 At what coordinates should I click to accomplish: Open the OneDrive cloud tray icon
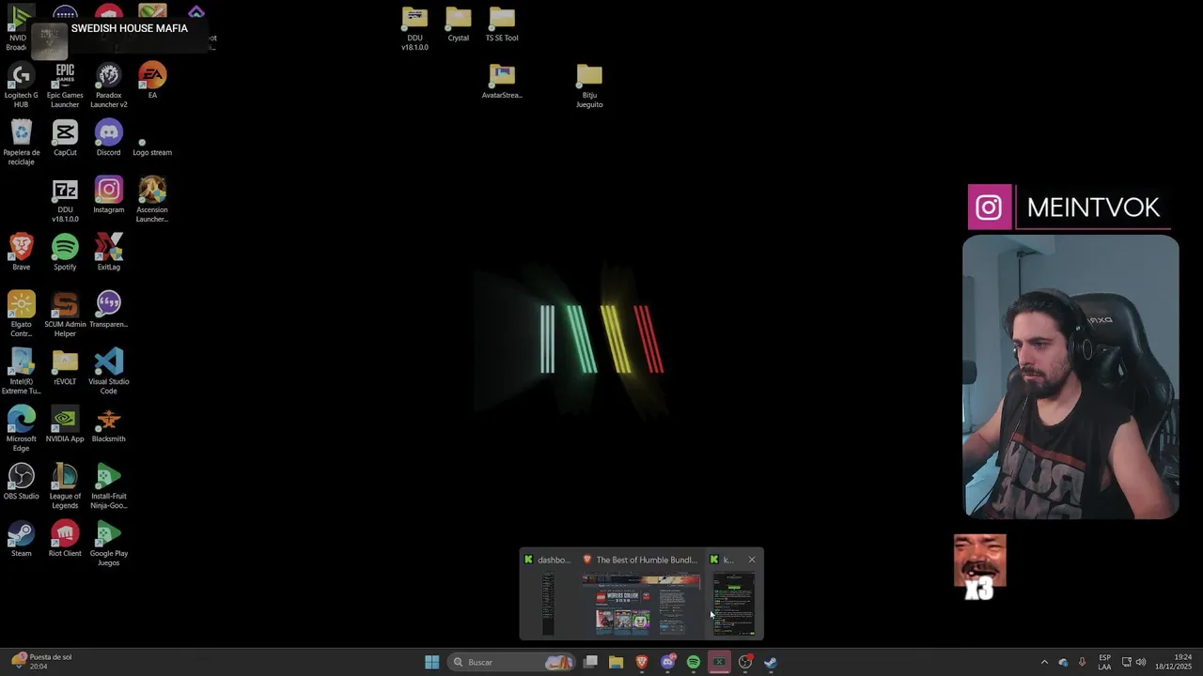click(x=1063, y=662)
